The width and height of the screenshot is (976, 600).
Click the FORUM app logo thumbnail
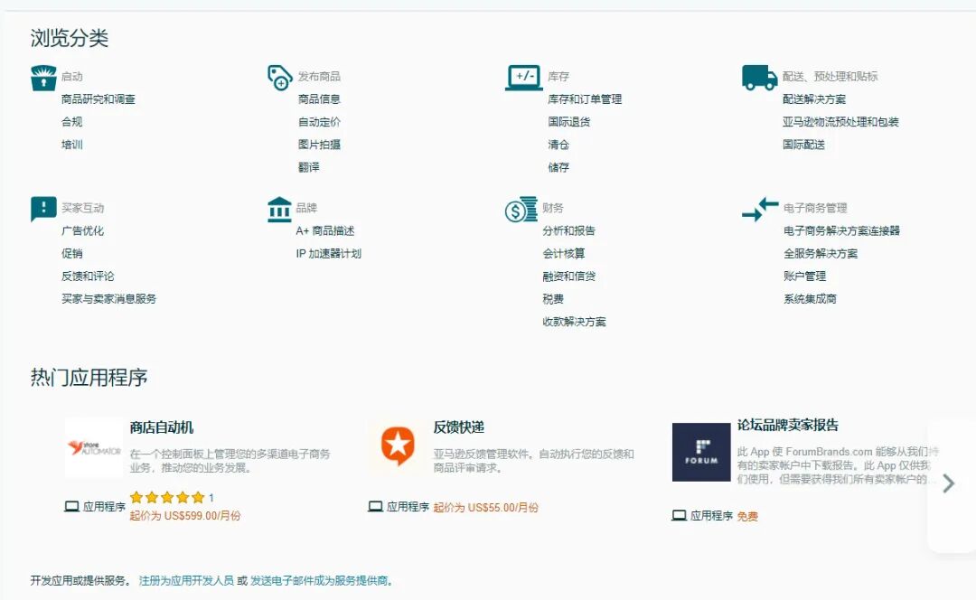(x=701, y=450)
